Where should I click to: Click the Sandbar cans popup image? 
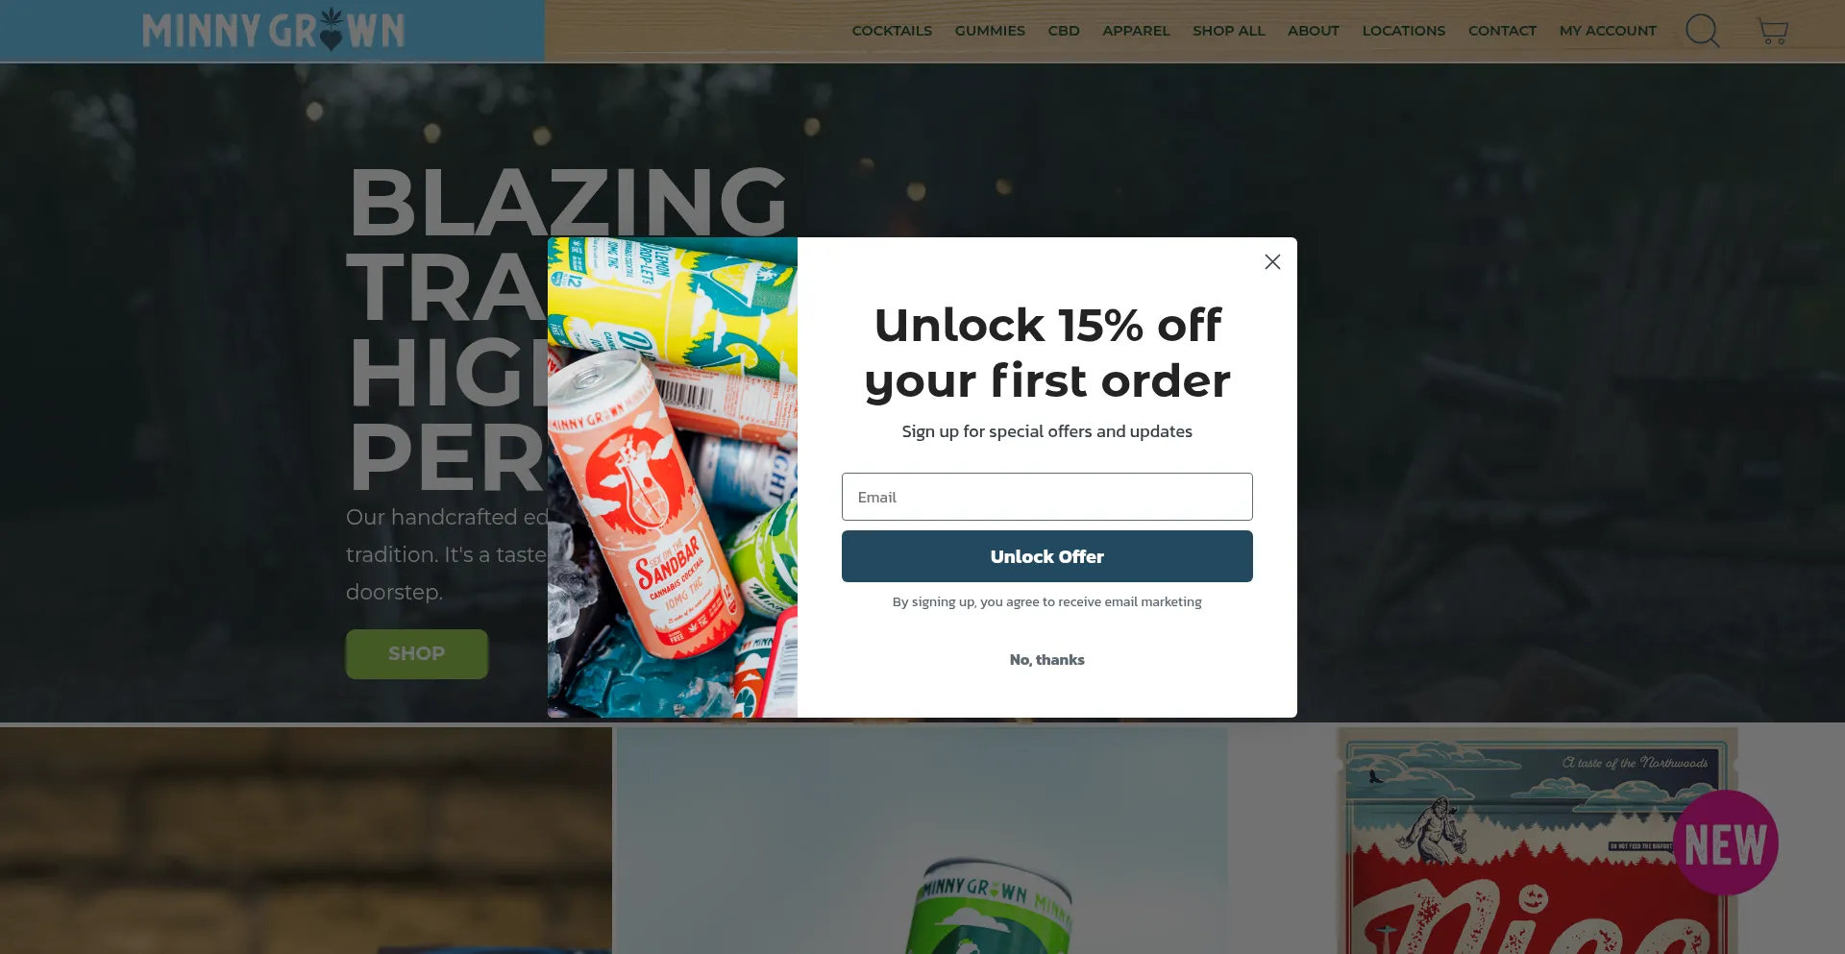673,477
